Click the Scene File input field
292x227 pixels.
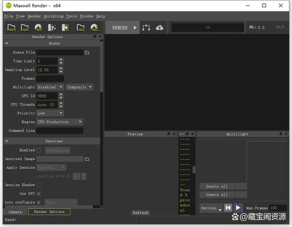[60, 52]
